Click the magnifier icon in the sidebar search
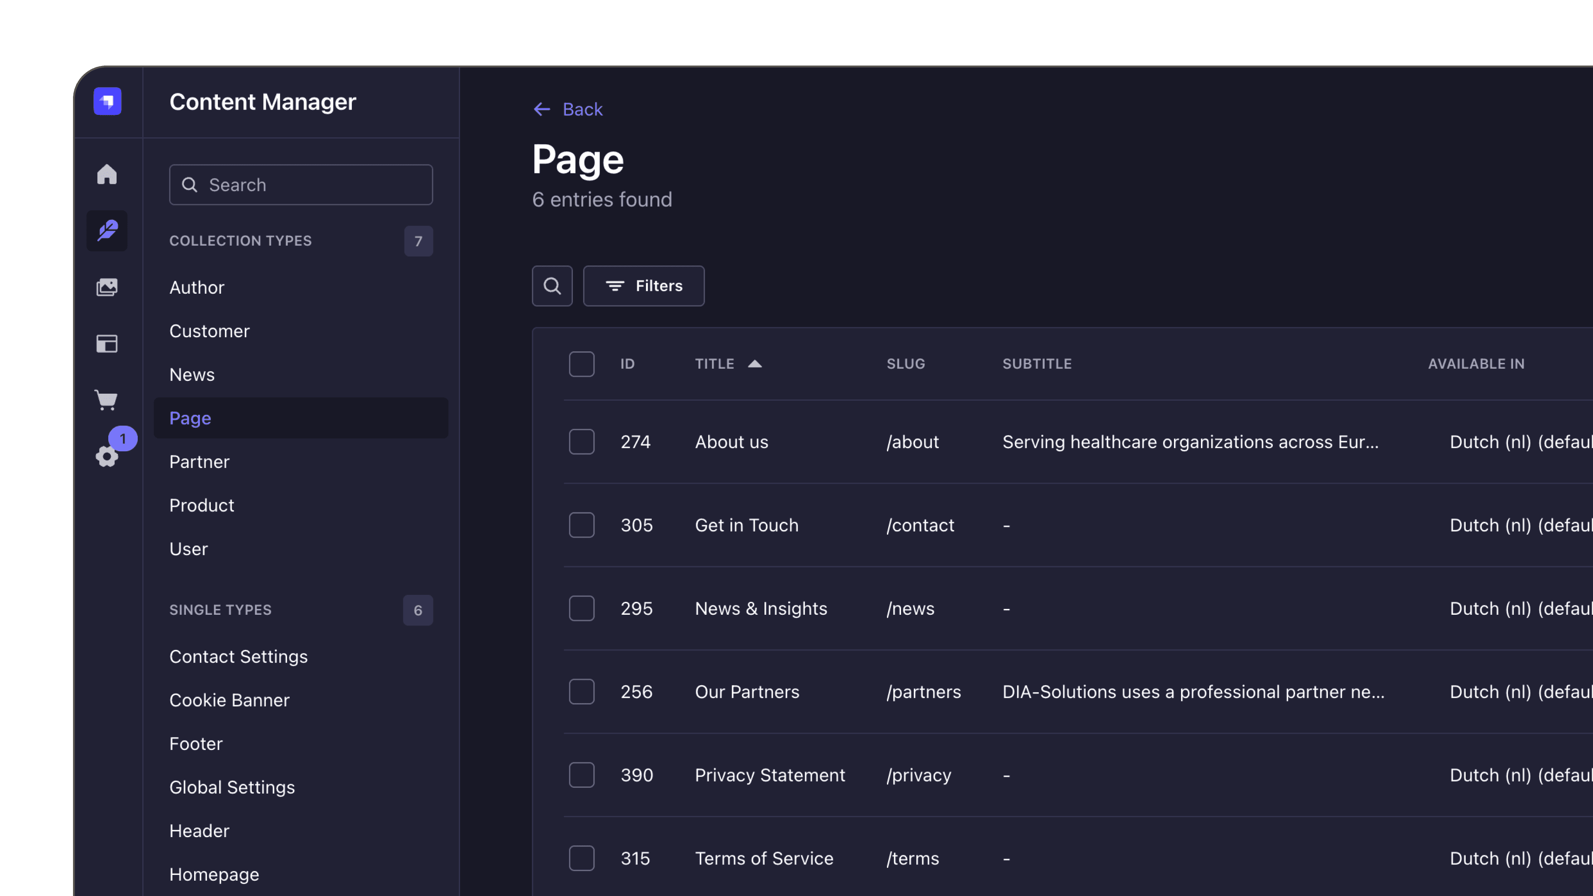The image size is (1593, 896). click(190, 185)
